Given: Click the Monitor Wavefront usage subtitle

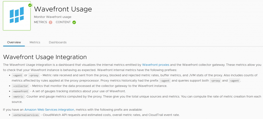Looking at the screenshot, I should point(52,17).
